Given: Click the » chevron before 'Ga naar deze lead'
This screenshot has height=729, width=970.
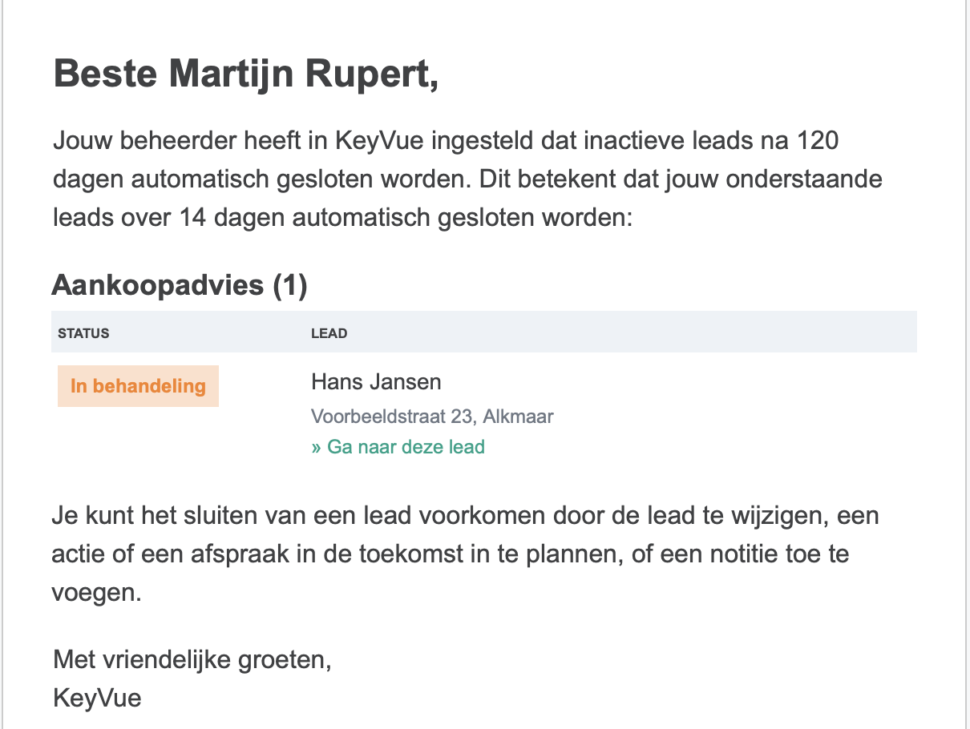Looking at the screenshot, I should point(316,447).
